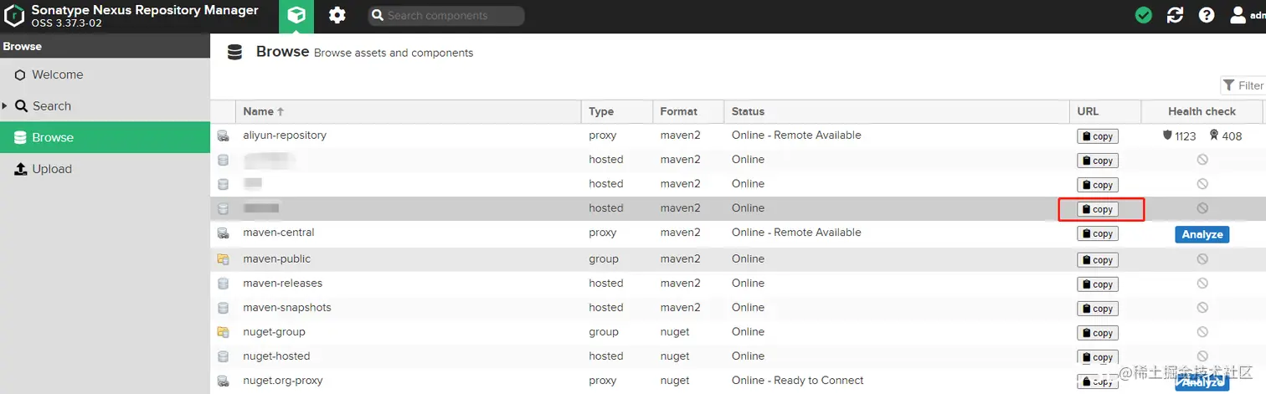Viewport: 1266px width, 394px height.
Task: Copy the URL of maven-central
Action: click(1097, 233)
